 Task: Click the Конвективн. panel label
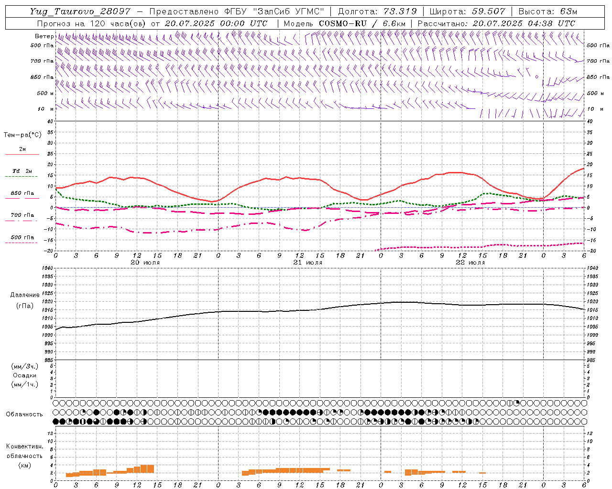pos(24,446)
